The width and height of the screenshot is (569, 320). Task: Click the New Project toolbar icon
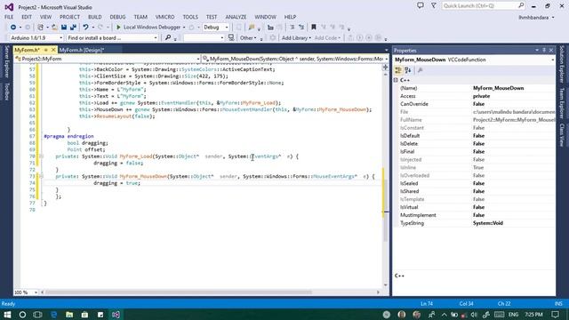[41, 28]
